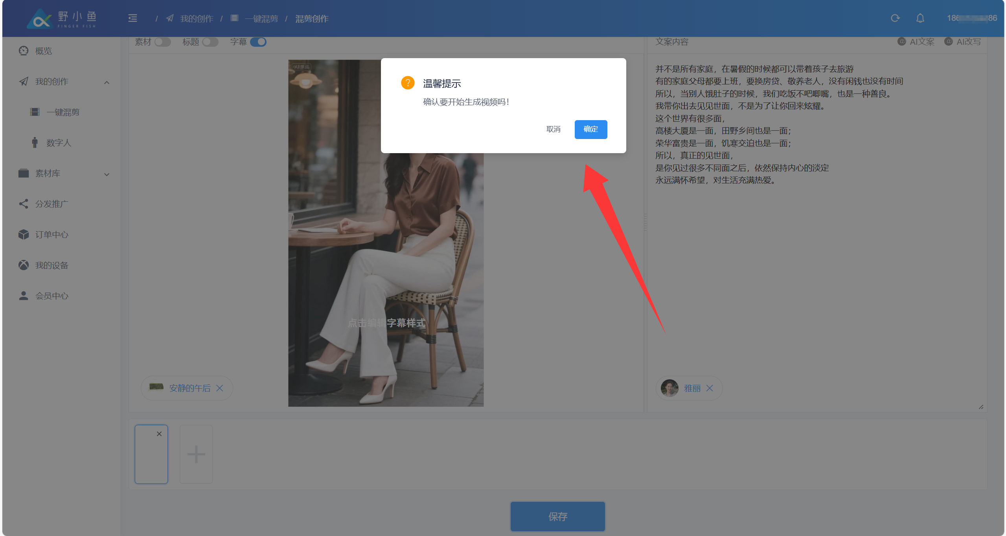Click the orange question mark icon

click(408, 83)
